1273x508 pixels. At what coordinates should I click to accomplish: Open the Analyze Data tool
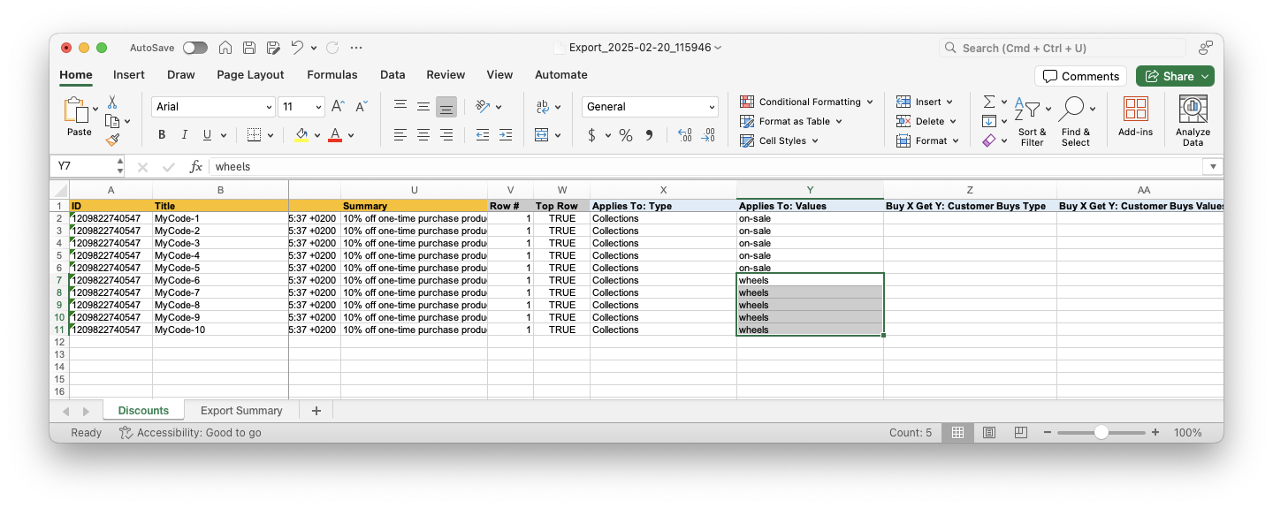[x=1193, y=120]
